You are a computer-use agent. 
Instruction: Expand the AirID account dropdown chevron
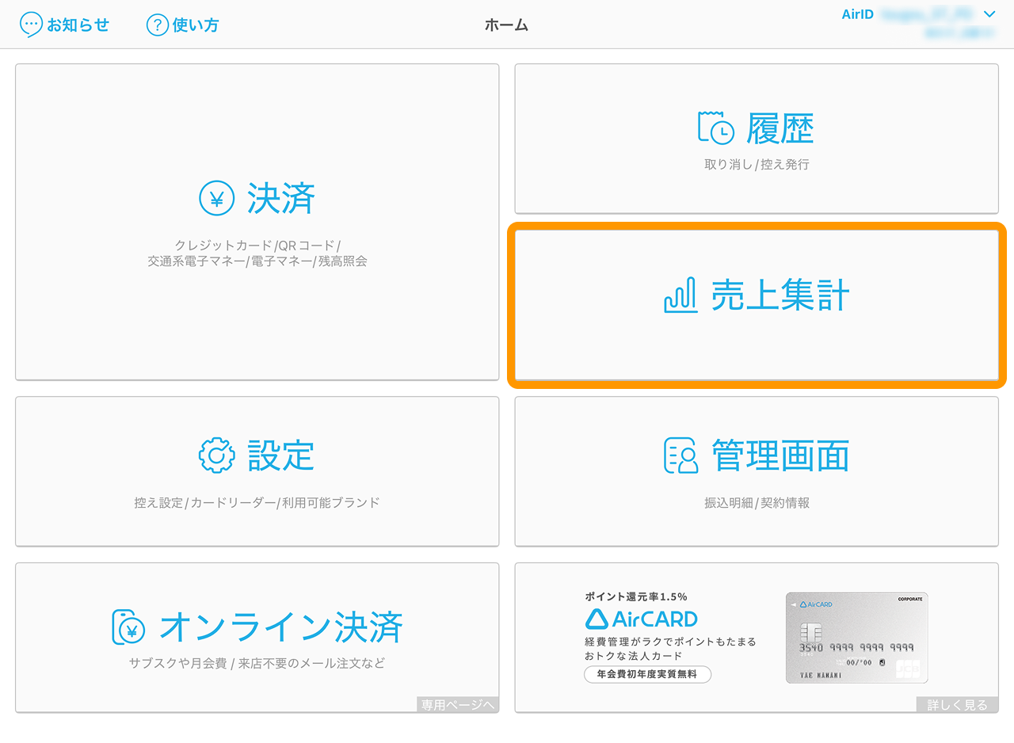pos(989,14)
